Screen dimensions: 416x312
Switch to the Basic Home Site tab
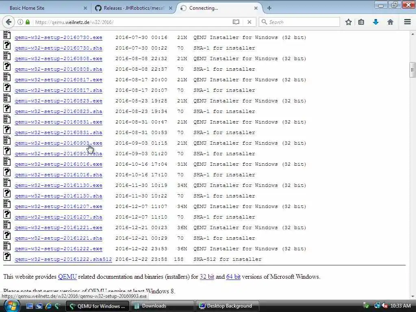tap(45, 8)
